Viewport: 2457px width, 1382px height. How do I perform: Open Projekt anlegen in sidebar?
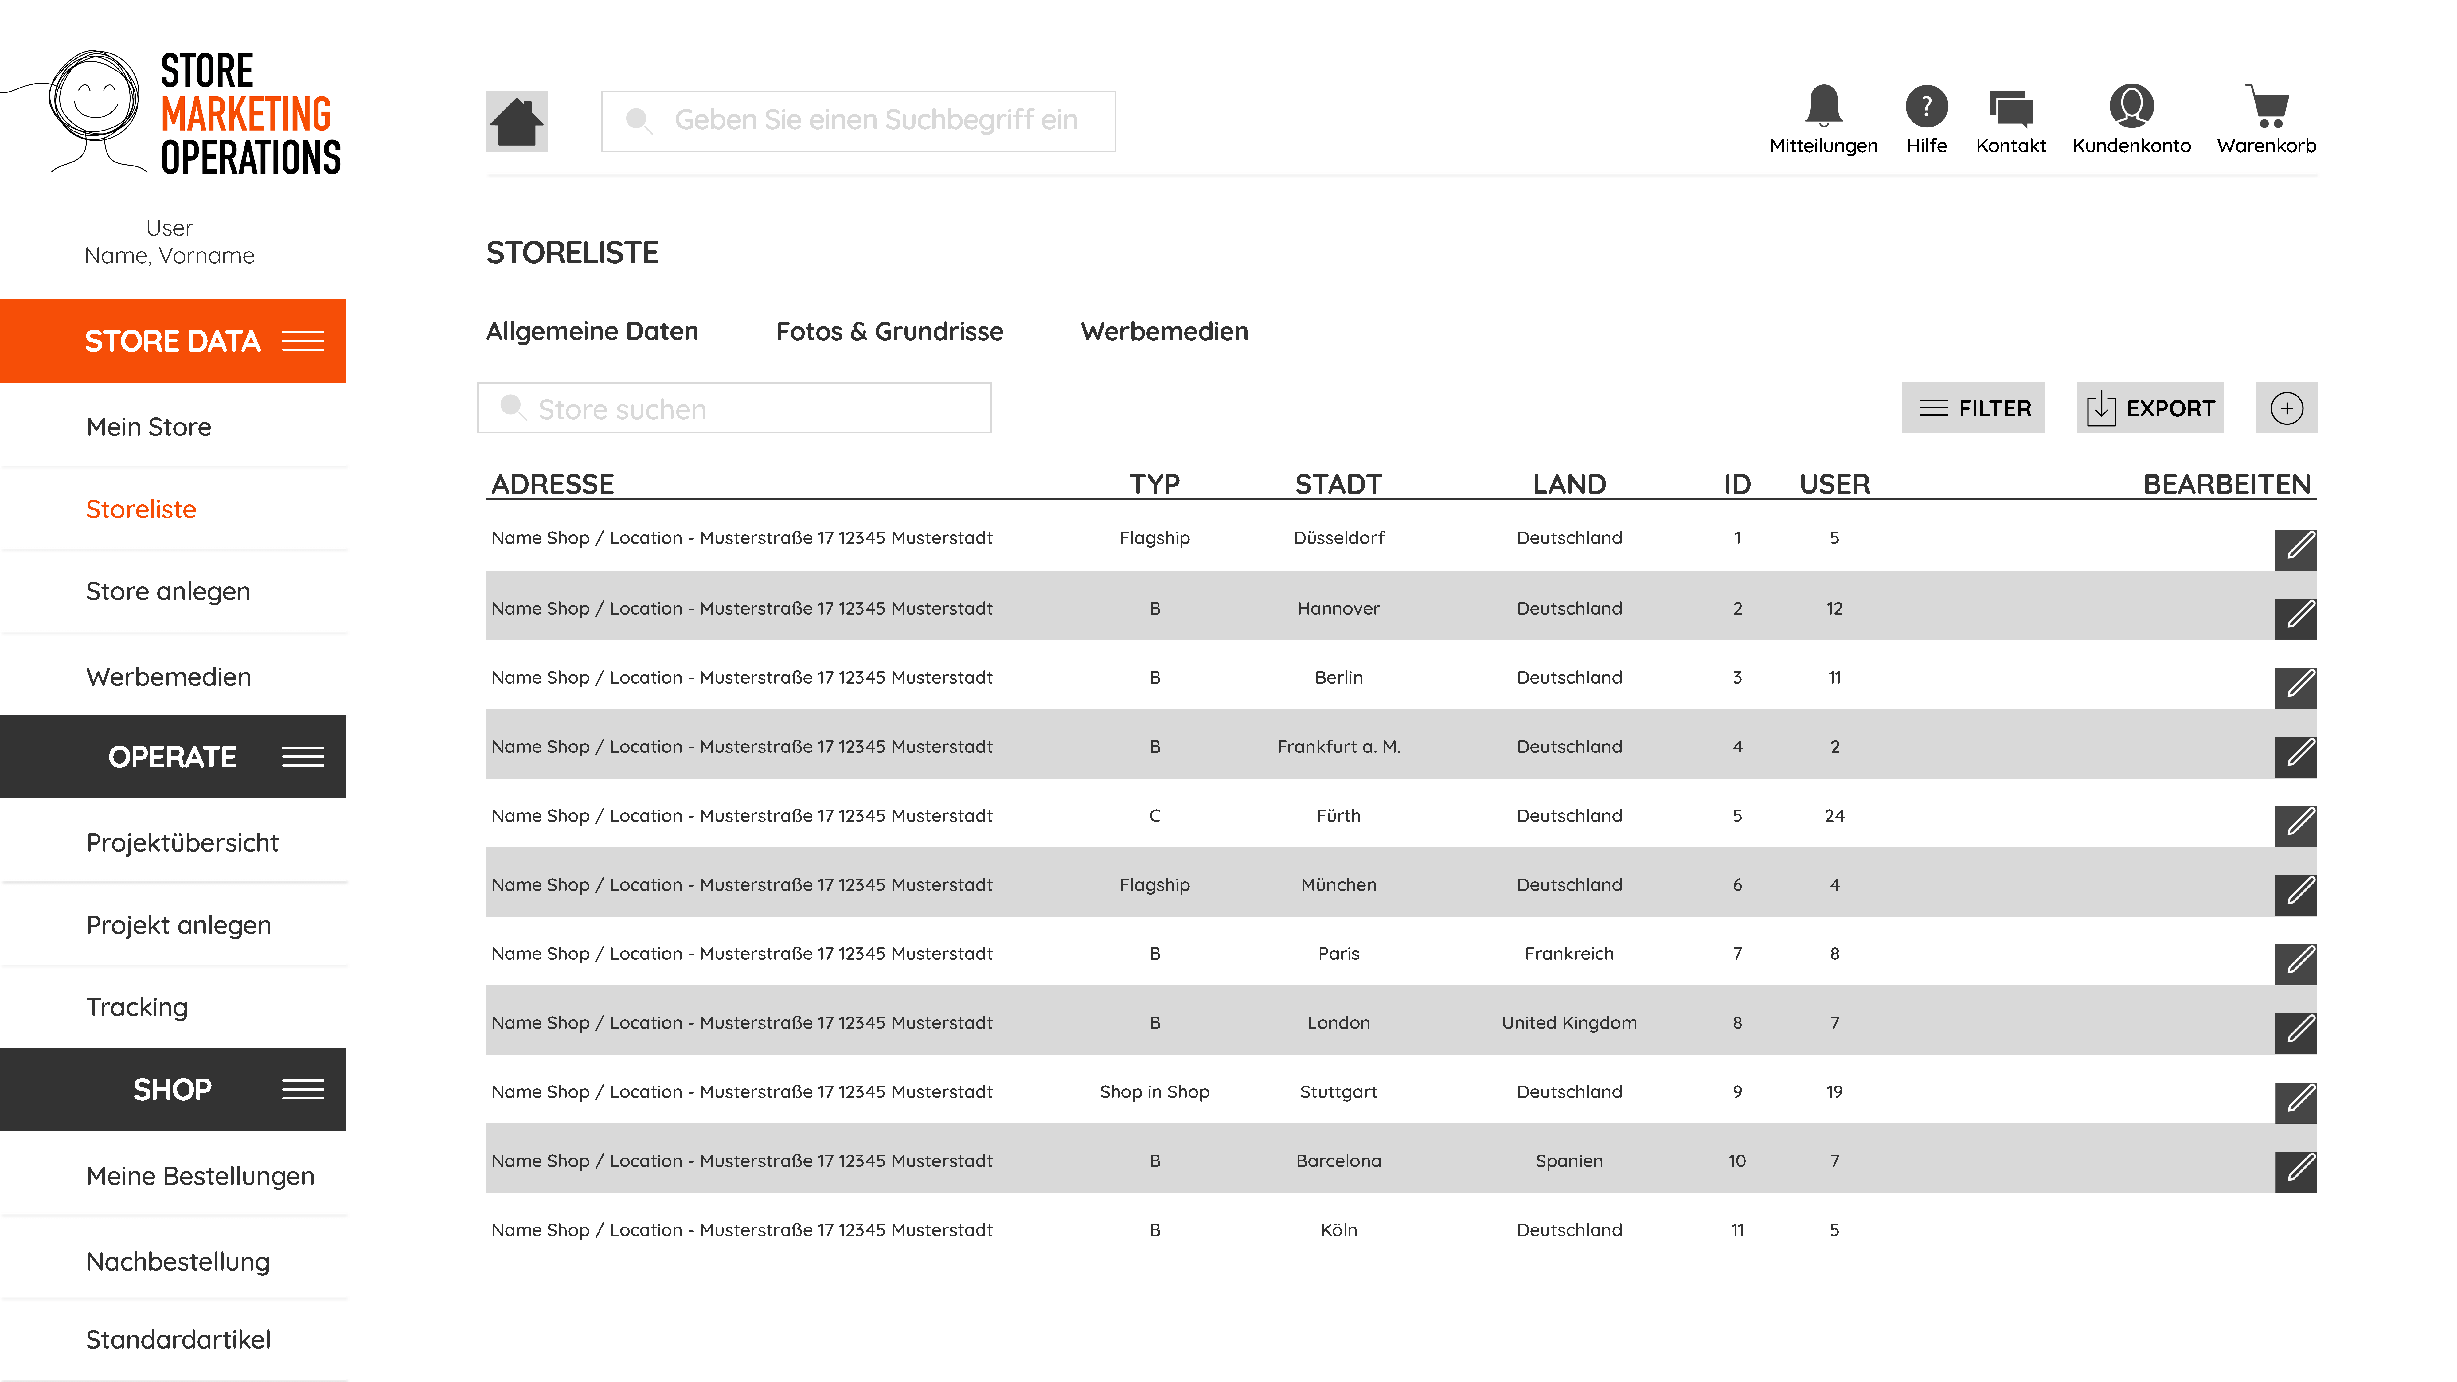(x=178, y=925)
